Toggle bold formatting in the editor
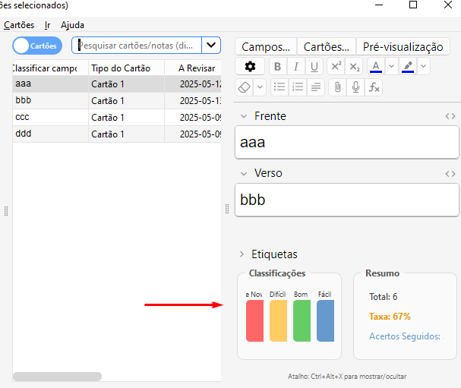 pos(278,67)
